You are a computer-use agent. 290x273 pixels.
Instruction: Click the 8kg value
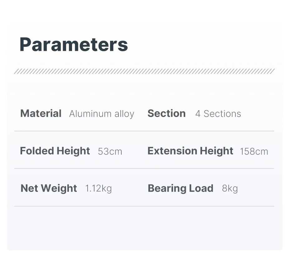click(x=230, y=188)
